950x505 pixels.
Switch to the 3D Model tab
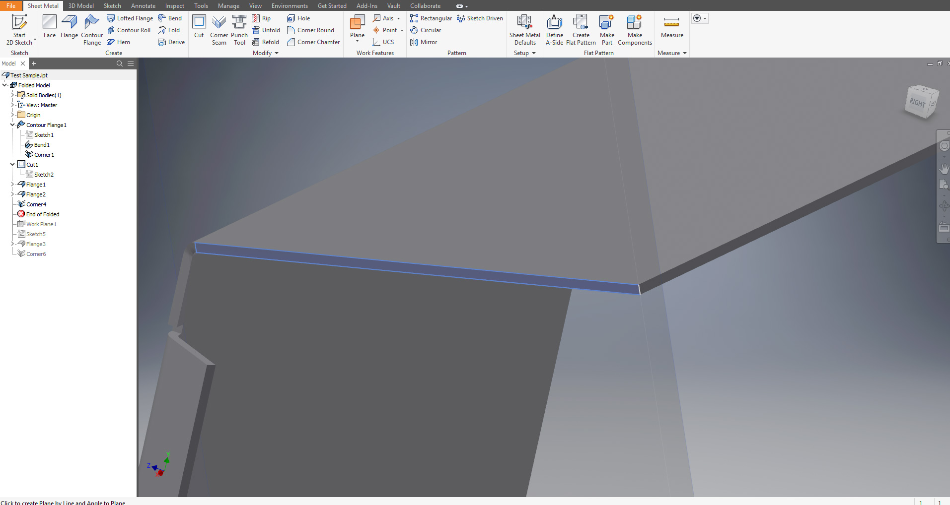coord(81,6)
